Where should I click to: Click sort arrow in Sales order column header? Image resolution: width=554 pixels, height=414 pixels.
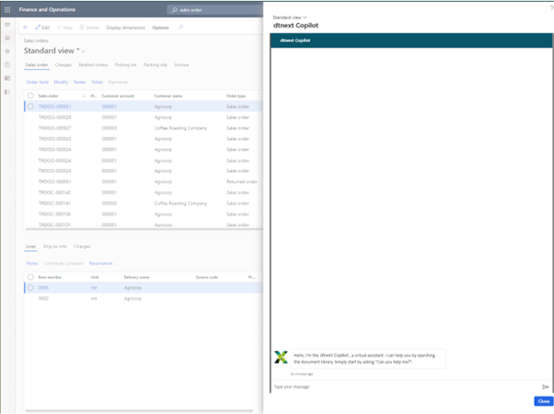click(84, 96)
